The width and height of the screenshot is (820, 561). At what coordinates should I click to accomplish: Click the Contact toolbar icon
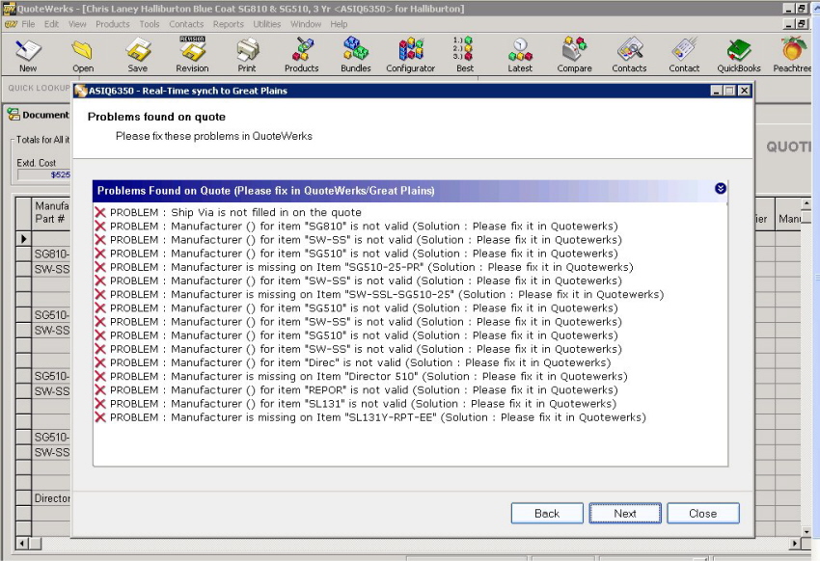[x=684, y=55]
